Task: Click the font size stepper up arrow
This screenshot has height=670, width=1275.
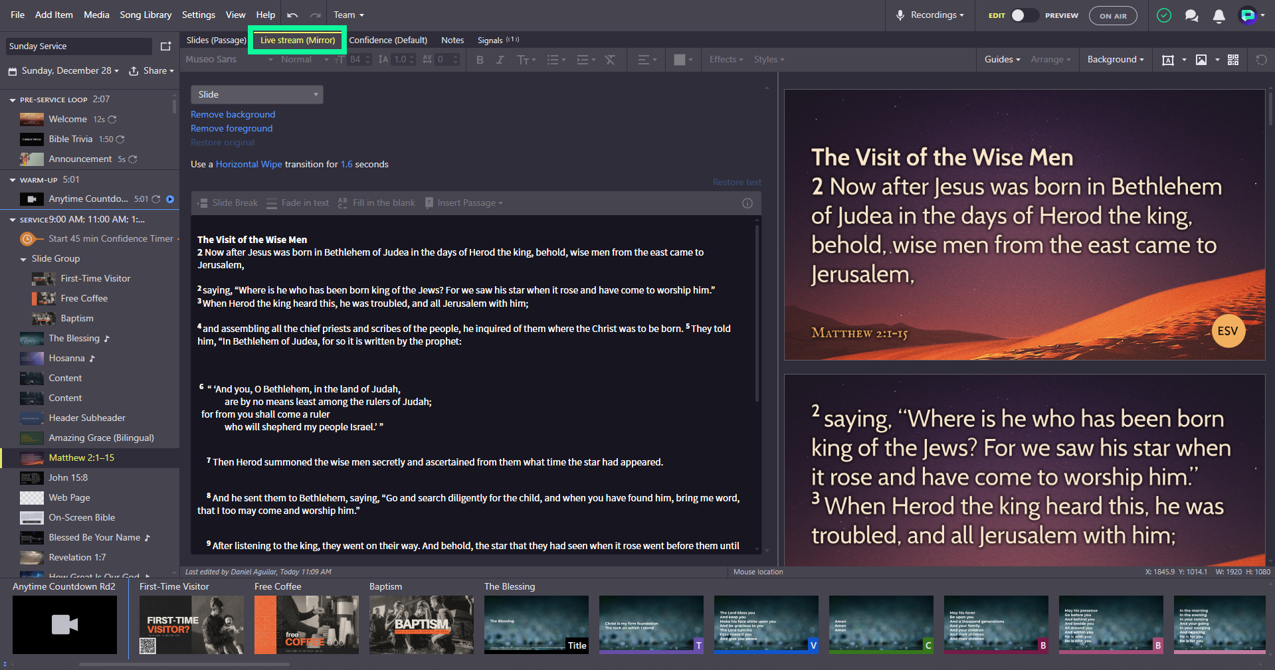Action: point(368,56)
